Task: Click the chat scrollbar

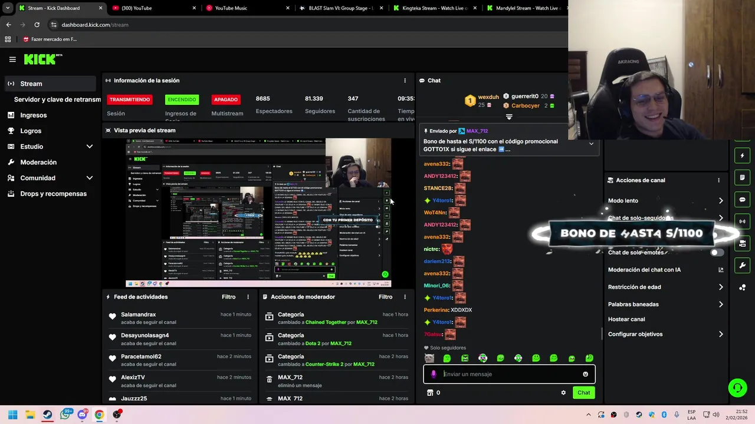Action: [602, 334]
